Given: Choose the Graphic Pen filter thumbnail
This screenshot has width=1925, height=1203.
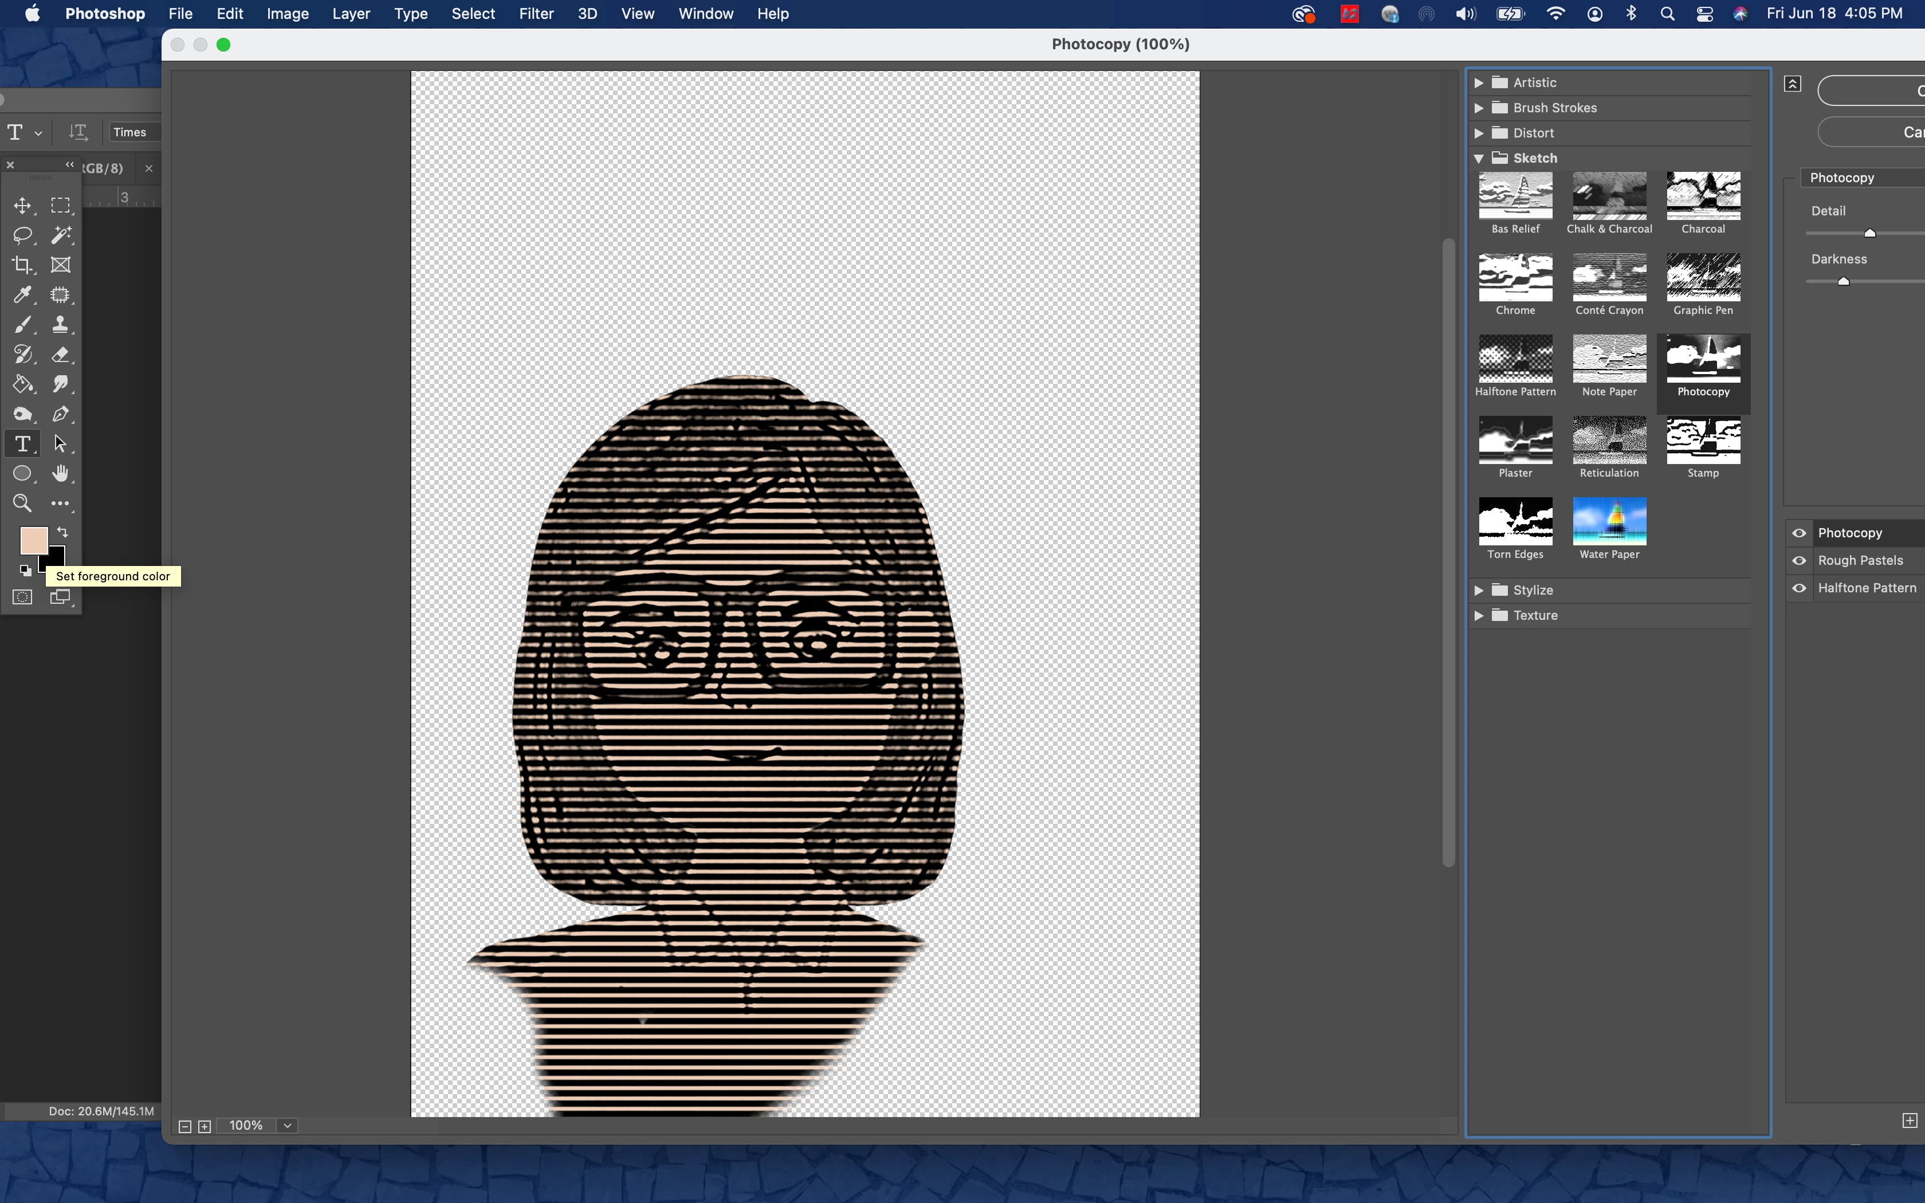Looking at the screenshot, I should click(1703, 278).
